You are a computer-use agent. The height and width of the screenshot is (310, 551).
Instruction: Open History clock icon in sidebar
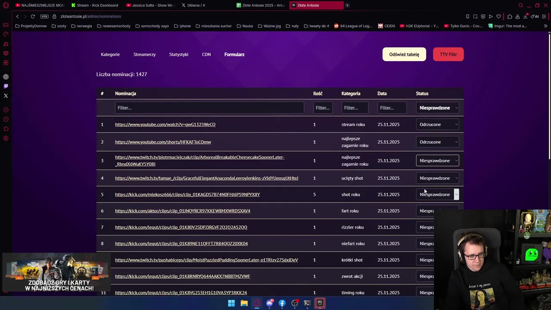point(6,119)
